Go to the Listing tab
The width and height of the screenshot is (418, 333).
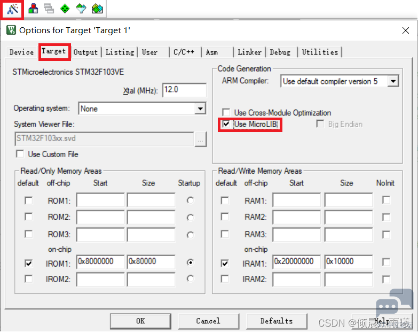(x=120, y=52)
